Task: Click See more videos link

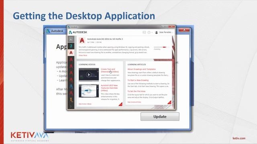Action: coord(85,104)
